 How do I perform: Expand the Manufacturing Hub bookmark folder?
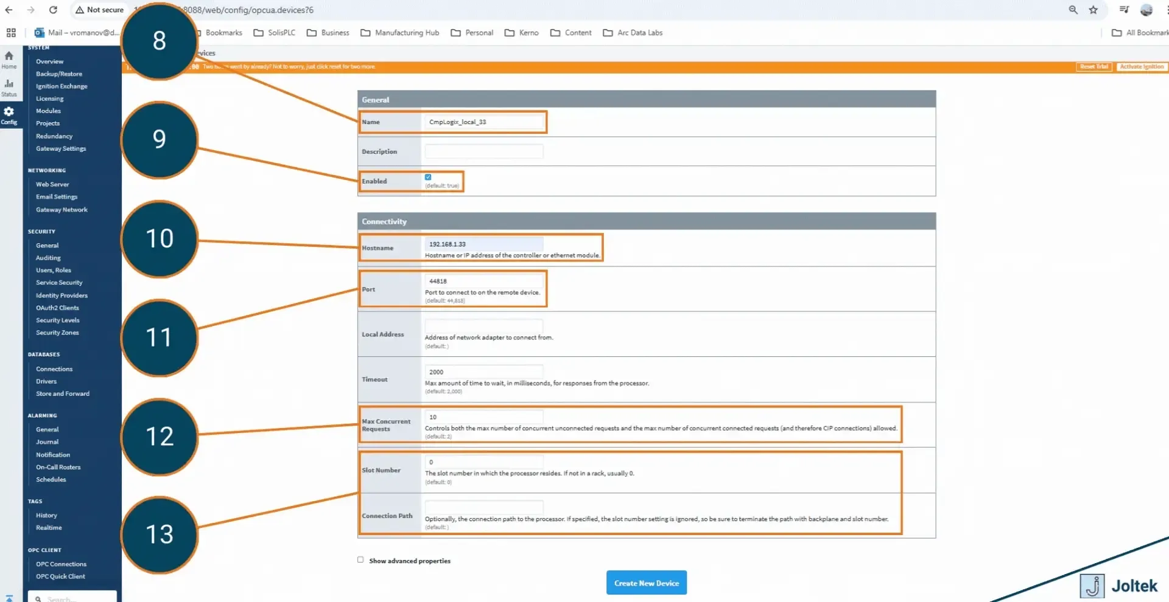400,33
